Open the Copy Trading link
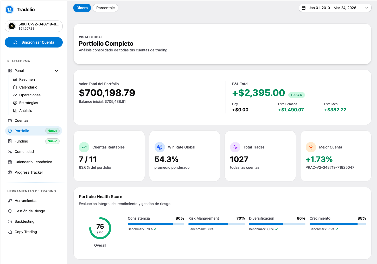The width and height of the screenshot is (377, 264). 25,232
